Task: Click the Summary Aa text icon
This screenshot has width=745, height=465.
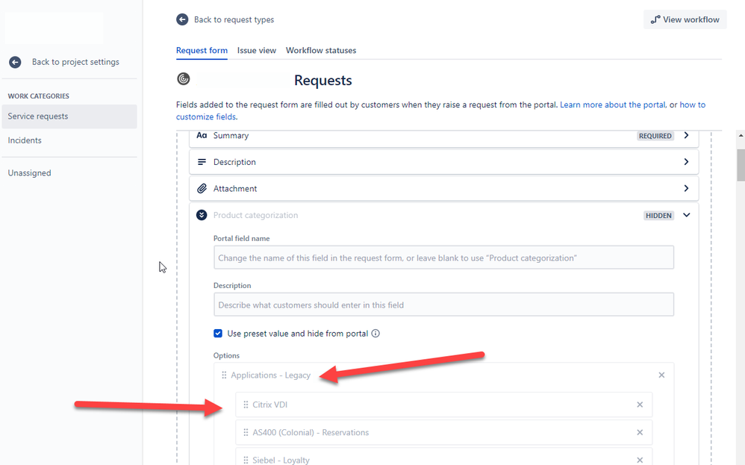Action: [202, 135]
